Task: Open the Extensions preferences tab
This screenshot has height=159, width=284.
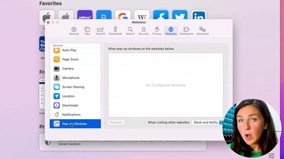Action: pyautogui.click(x=186, y=31)
